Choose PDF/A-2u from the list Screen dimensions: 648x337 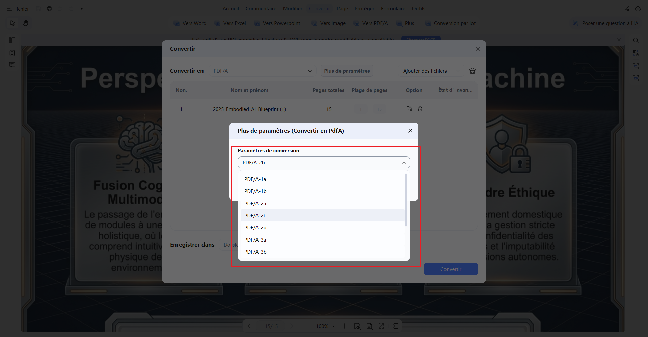322,227
